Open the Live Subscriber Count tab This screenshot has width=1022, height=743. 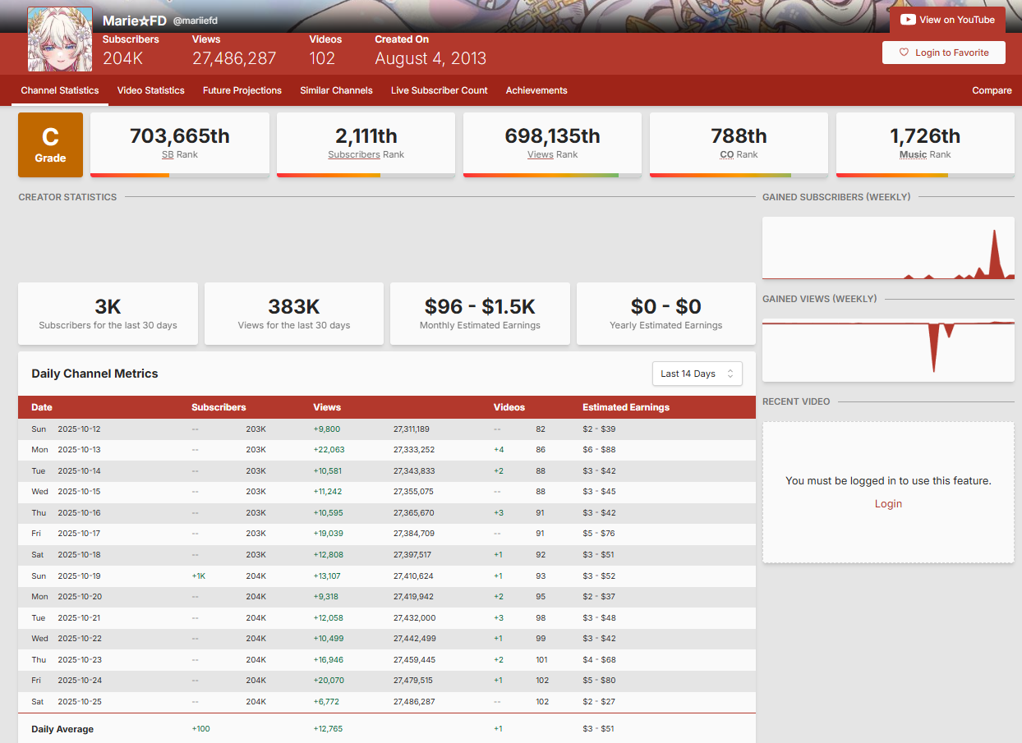pos(439,90)
